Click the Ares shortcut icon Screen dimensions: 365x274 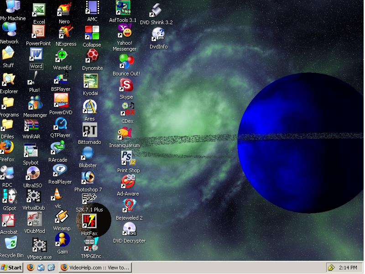[x=90, y=107]
